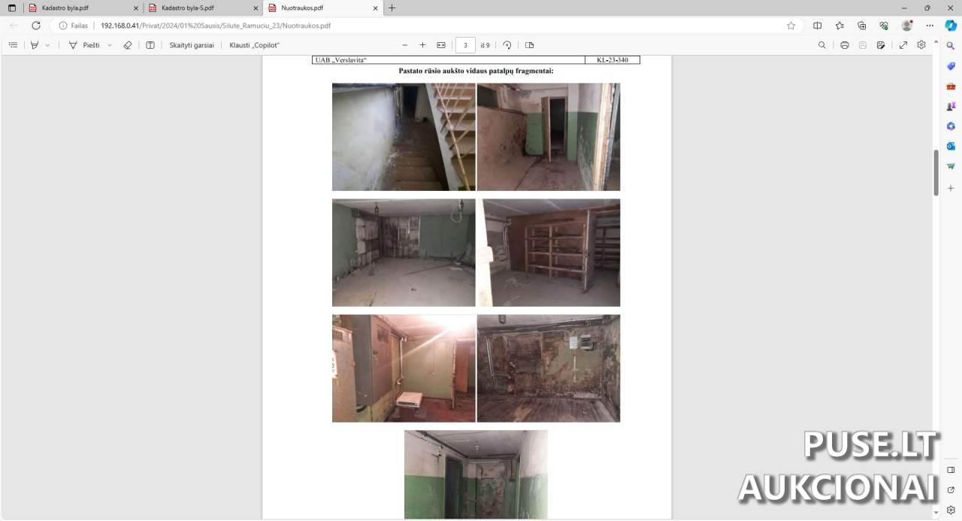The height and width of the screenshot is (521, 962).
Task: Print the PDF document
Action: tap(845, 45)
